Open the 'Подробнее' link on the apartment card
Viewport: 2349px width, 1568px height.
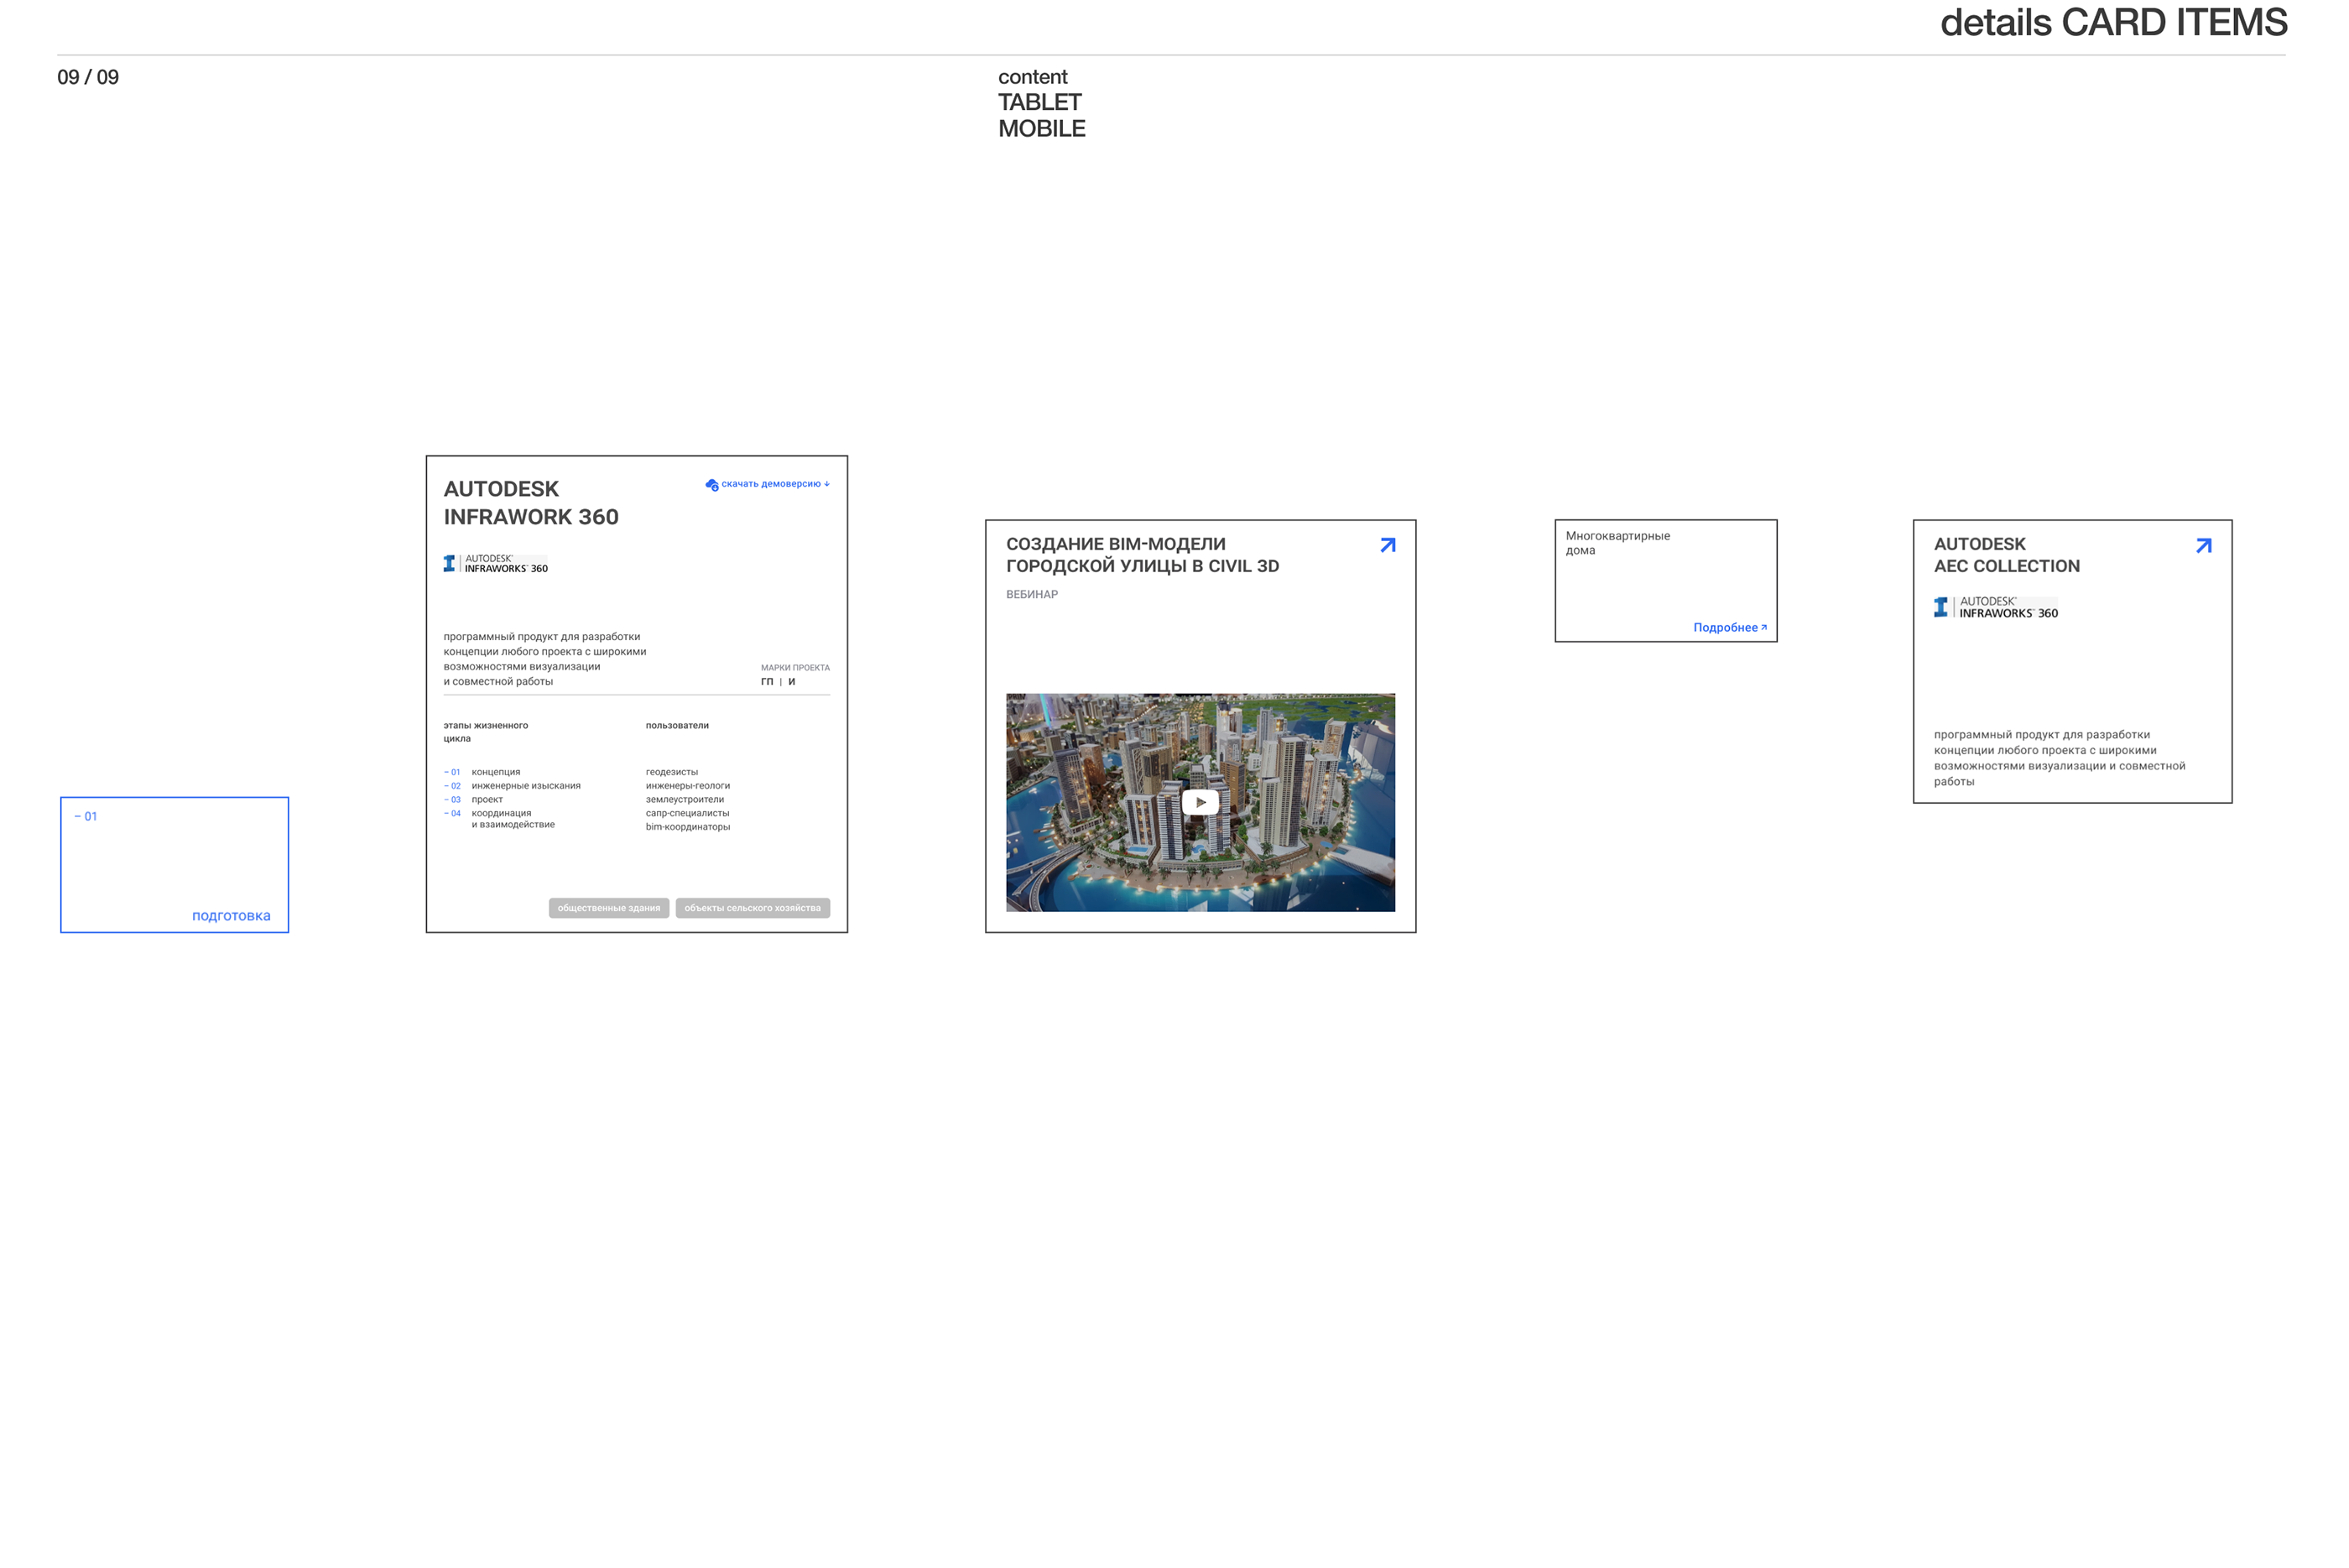pos(1729,628)
